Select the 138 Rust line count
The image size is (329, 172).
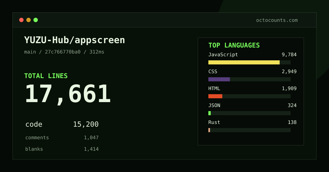[292, 122]
